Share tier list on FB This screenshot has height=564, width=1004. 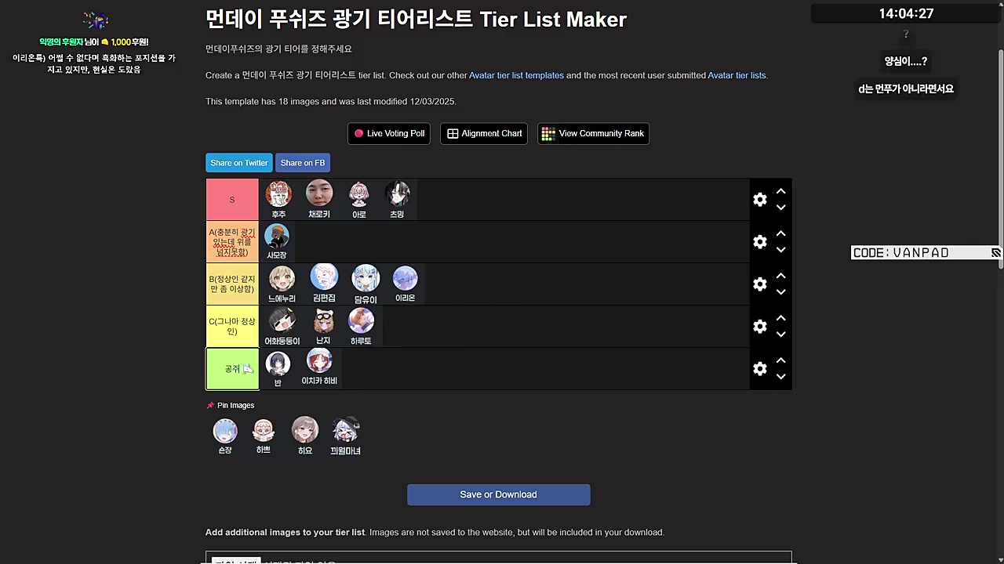(303, 163)
